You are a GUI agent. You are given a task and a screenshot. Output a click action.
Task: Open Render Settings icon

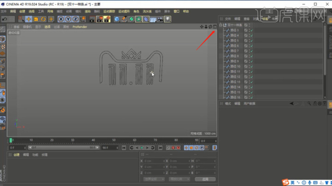(107, 19)
